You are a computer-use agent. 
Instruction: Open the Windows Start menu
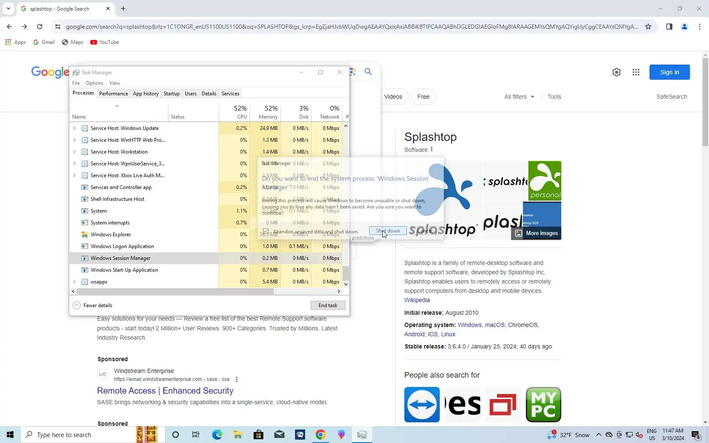(10, 435)
